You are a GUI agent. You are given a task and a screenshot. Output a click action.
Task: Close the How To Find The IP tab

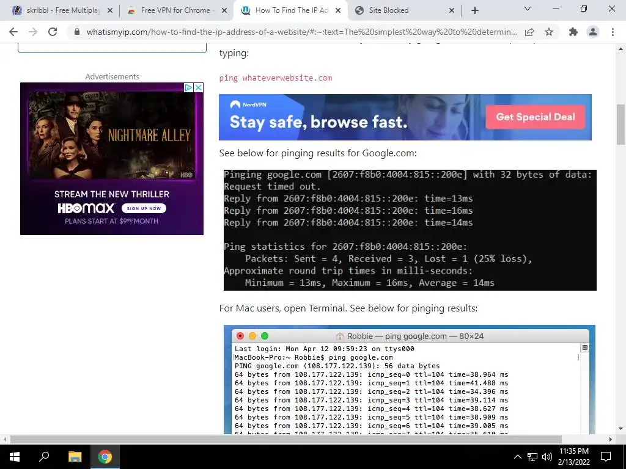338,10
